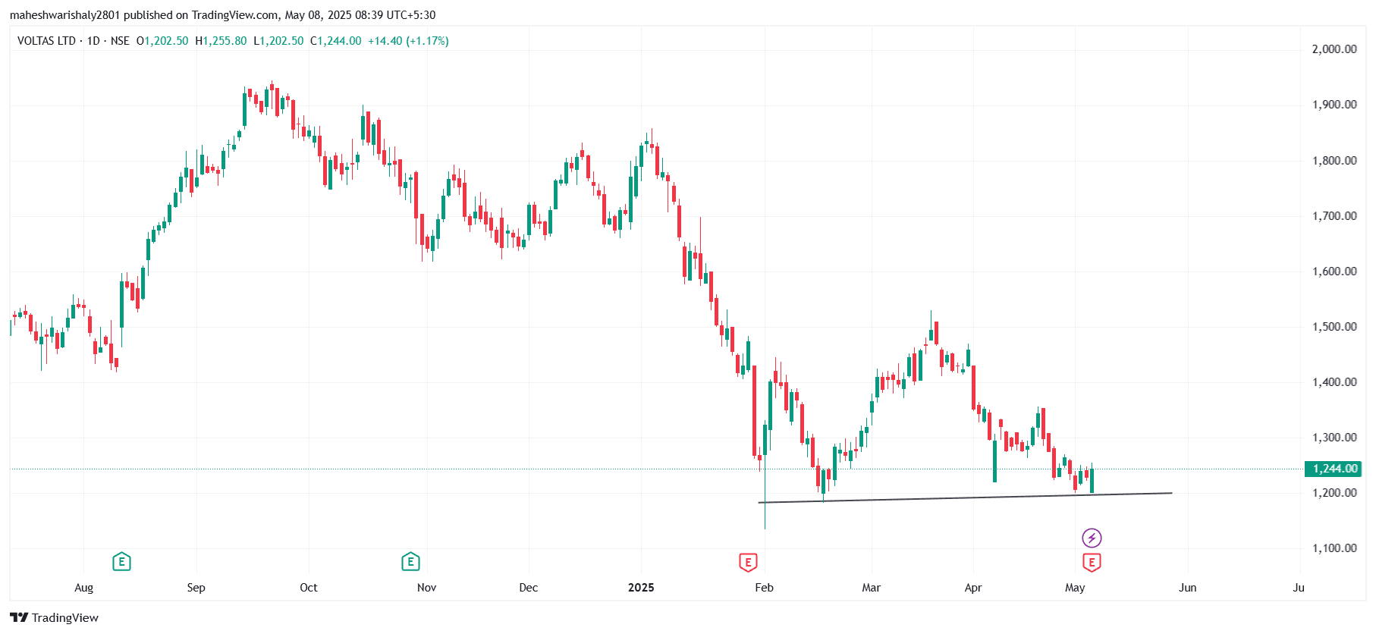Image resolution: width=1376 pixels, height=634 pixels.
Task: Click the 1,300.00 price axis label
Action: (1334, 438)
